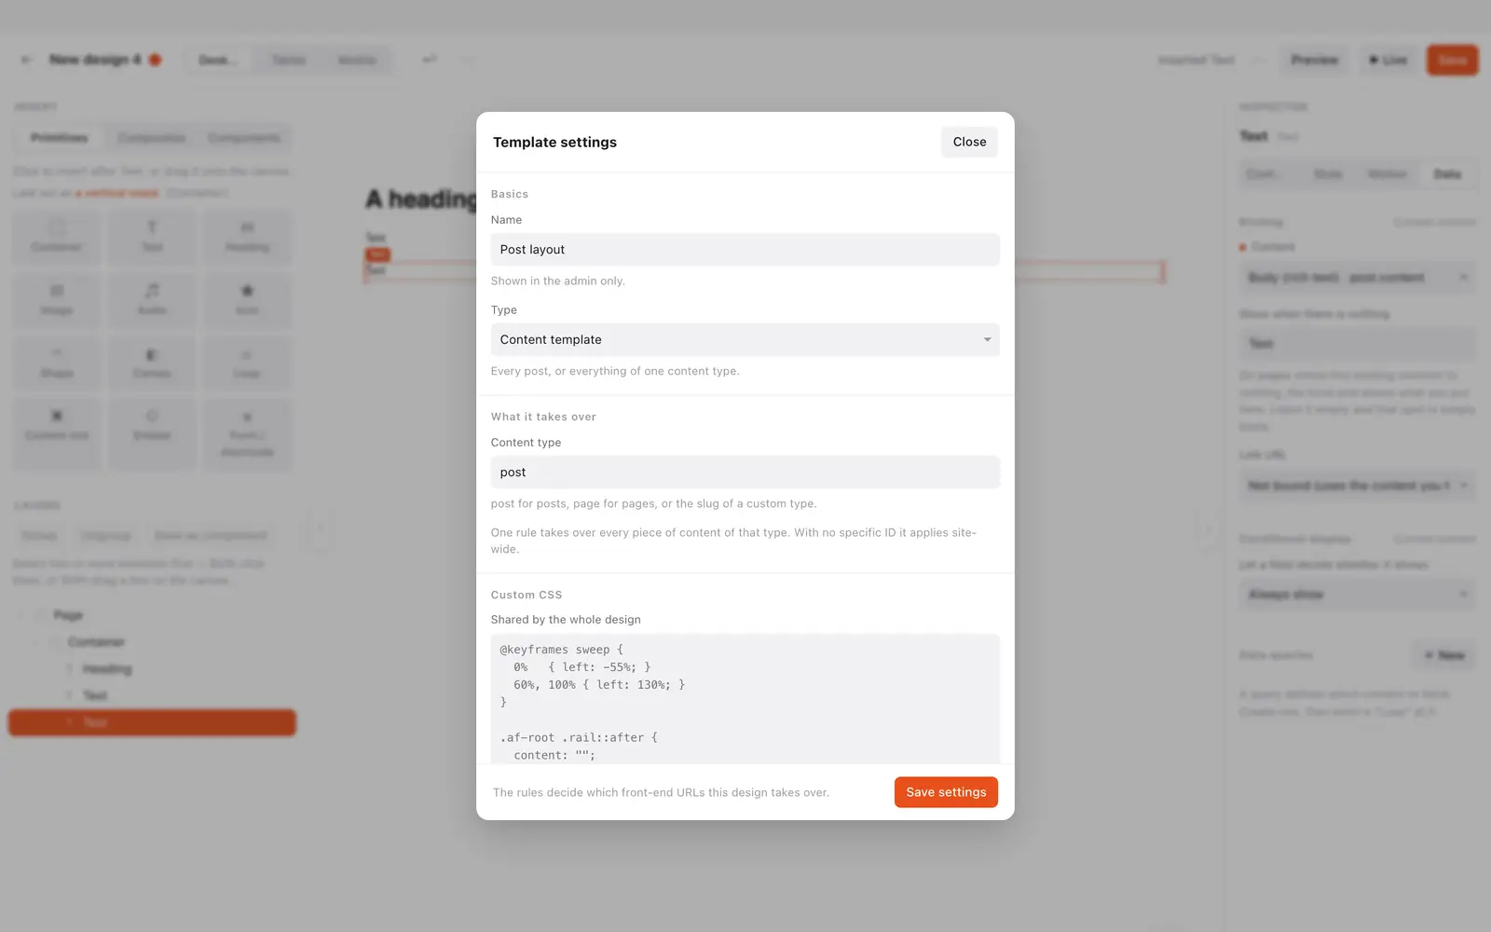Screen dimensions: 1491x932
Task: Click the 'Shared by the whole design' label
Action: coord(566,620)
